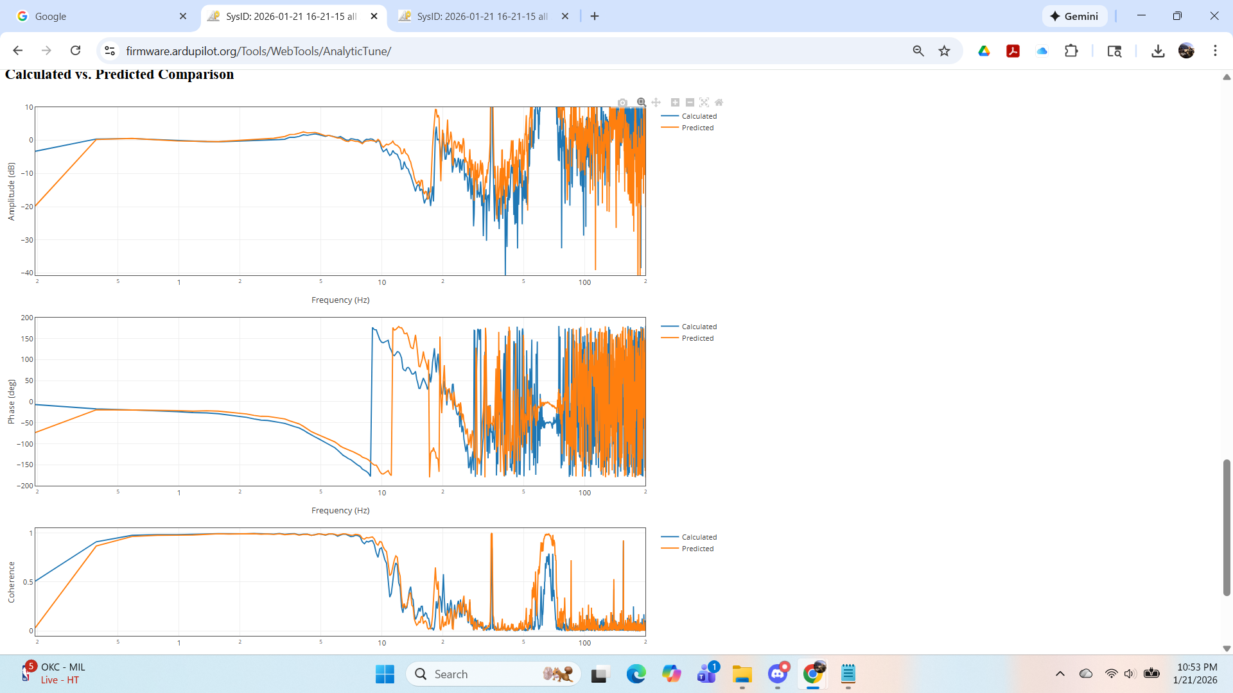
Task: Click the plot Zoom in plus icon
Action: point(675,103)
